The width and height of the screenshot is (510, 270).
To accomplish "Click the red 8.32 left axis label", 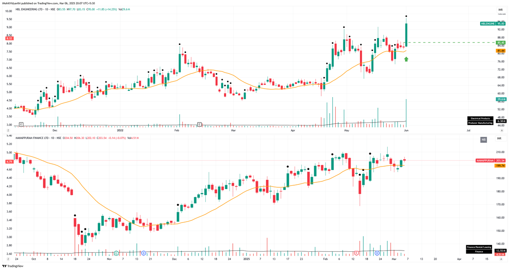I will (x=9, y=38).
